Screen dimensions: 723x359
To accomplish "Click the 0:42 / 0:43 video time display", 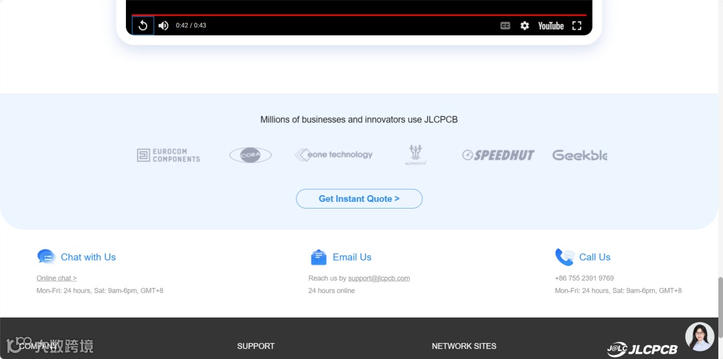I will point(191,25).
